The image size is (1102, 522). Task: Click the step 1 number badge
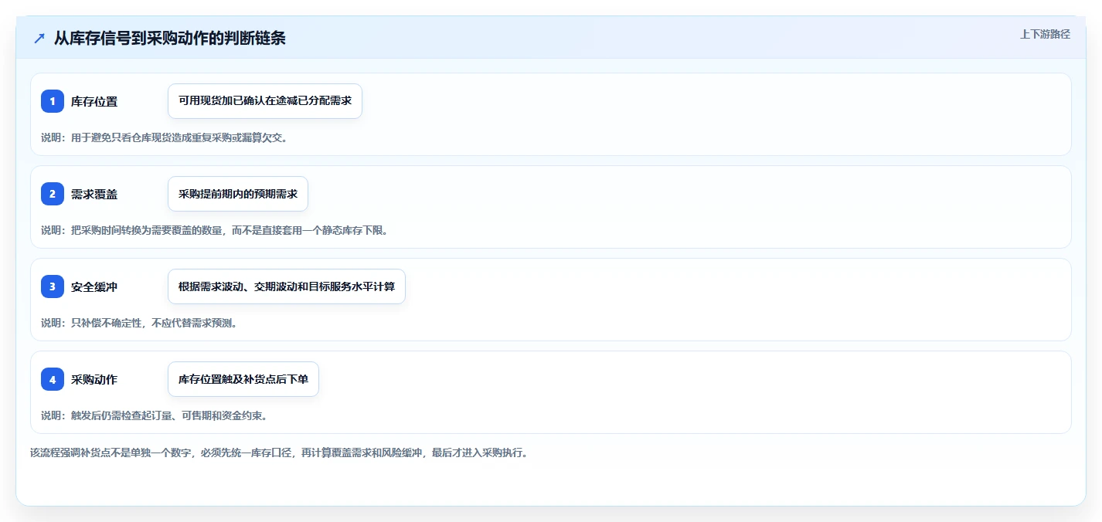[x=53, y=101]
